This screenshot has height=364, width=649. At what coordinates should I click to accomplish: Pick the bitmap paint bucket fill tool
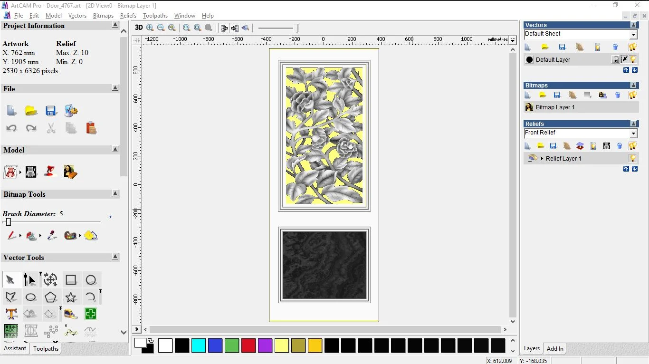[x=31, y=235]
